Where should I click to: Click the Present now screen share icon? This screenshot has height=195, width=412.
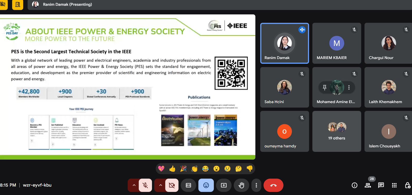224,185
